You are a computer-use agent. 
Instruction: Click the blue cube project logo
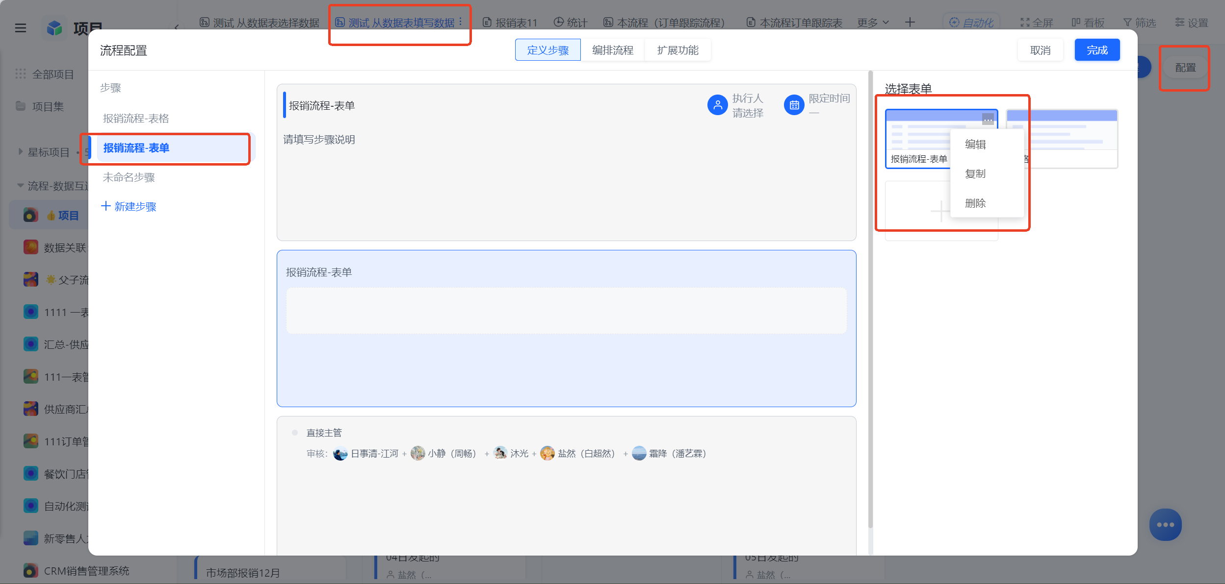click(54, 28)
